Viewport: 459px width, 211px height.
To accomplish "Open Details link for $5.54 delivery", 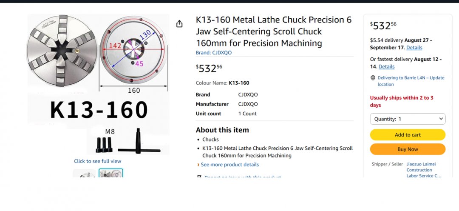I will tap(414, 48).
